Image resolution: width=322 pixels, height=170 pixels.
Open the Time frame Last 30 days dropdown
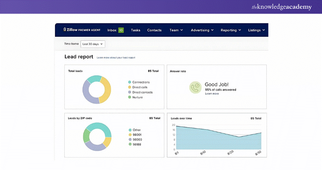click(93, 44)
